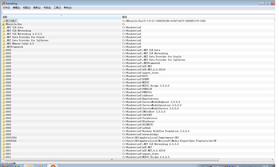Select the folder icon for 0000158d

pyautogui.click(x=4, y=137)
